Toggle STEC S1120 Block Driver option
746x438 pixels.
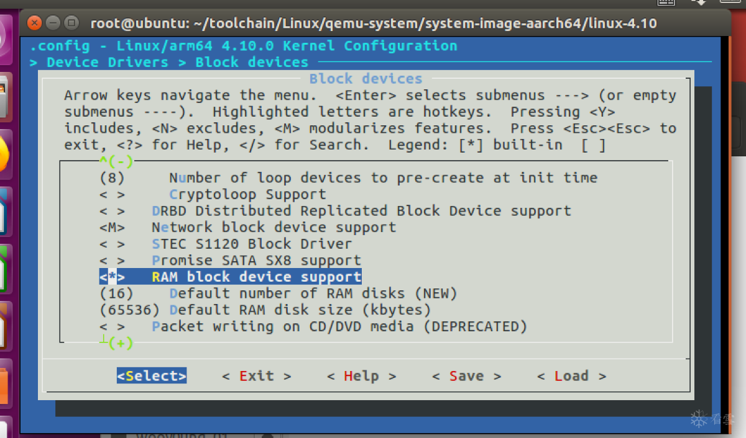[x=252, y=244]
